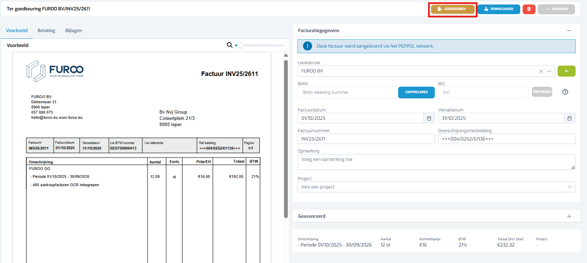This screenshot has width=587, height=263.
Task: Click the PEPPOL info exclamation icon
Action: coord(308,46)
